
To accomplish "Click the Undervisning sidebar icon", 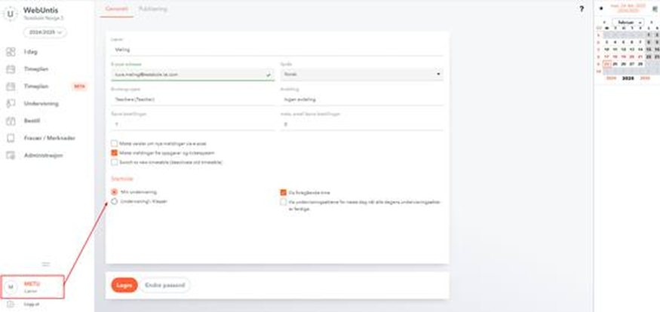I will (11, 103).
